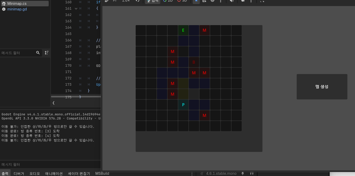Open the 오디오 audio tab

[x=34, y=173]
